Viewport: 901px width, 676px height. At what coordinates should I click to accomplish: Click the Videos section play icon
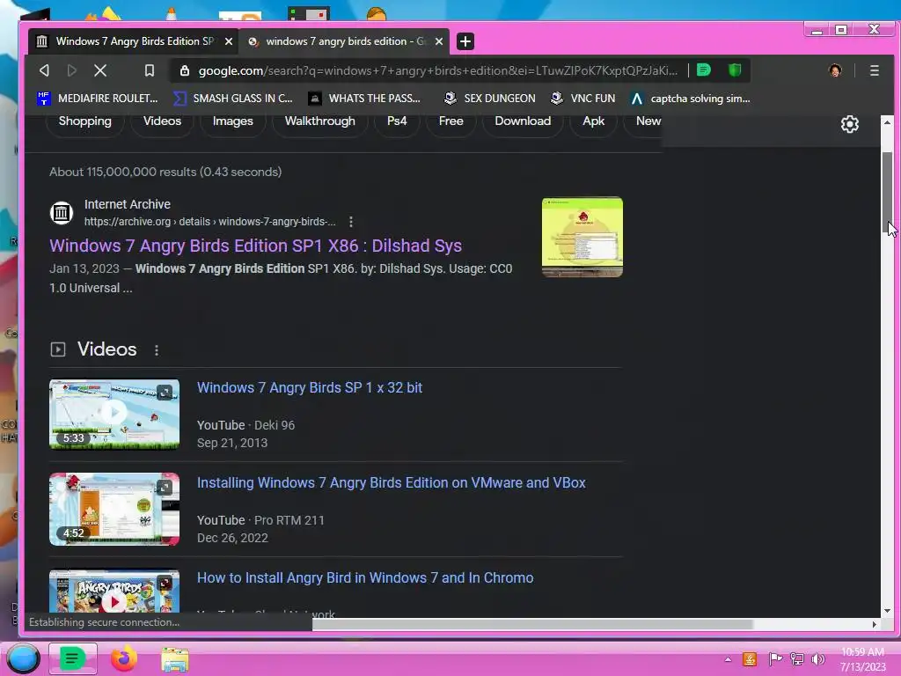click(x=58, y=349)
